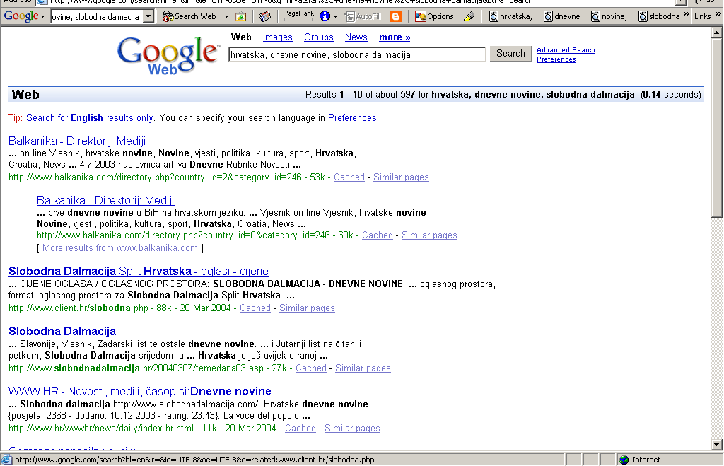Expand the Links bar overflow chevron
The width and height of the screenshot is (724, 466).
718,15
